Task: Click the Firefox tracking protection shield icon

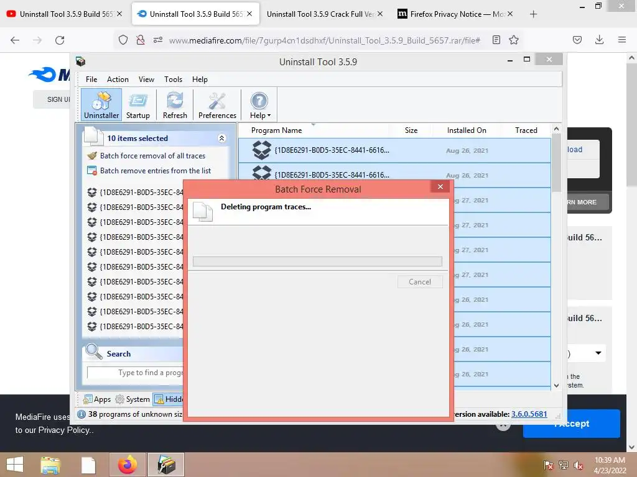Action: [123, 40]
